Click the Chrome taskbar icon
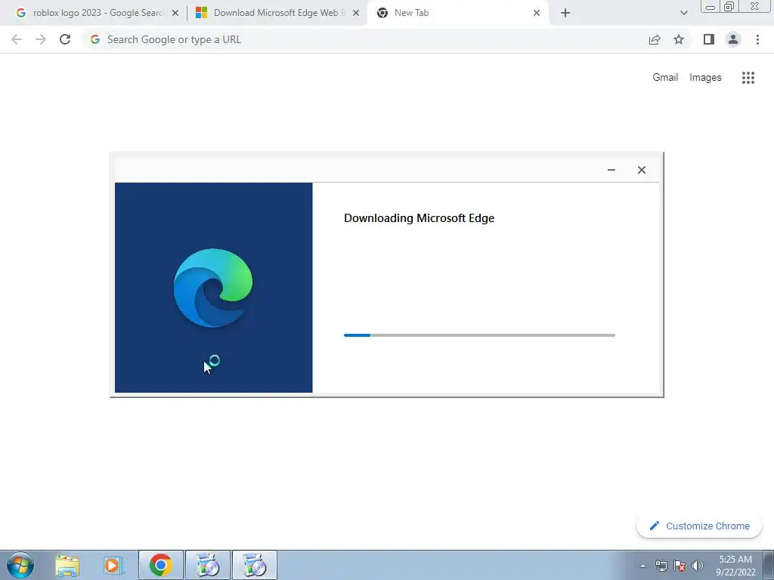 [160, 565]
